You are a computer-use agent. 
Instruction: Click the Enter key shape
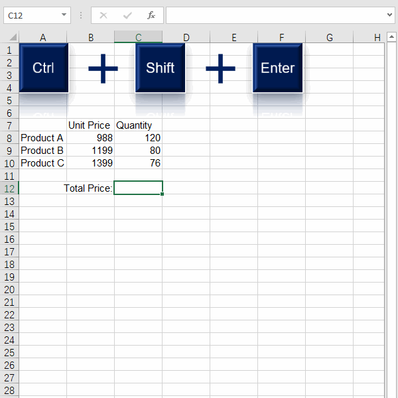tap(278, 68)
